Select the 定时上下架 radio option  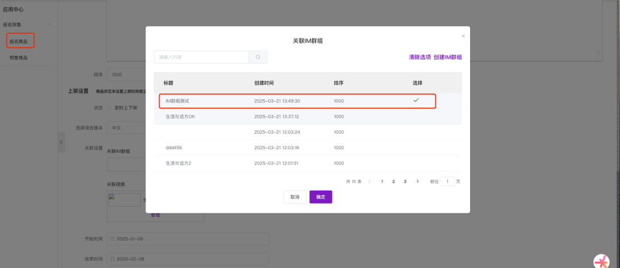[110, 108]
